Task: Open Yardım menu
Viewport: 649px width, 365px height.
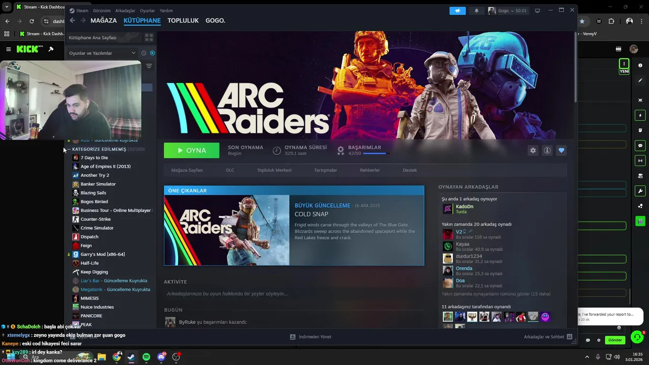Action: 166,11
